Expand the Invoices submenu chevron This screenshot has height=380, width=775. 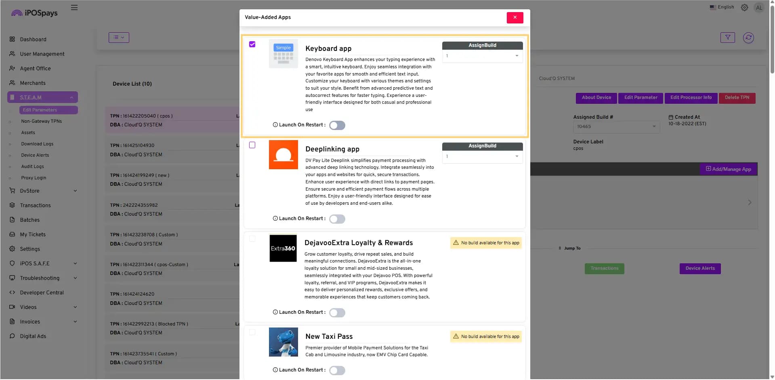pos(75,321)
